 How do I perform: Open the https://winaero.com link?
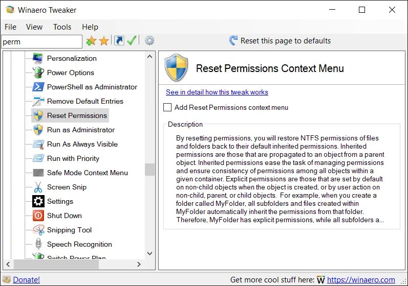pos(361,280)
